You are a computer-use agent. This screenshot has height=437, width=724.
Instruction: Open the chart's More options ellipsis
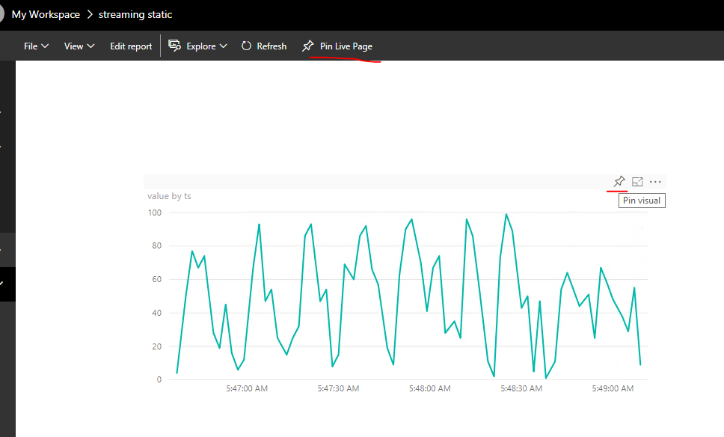655,182
